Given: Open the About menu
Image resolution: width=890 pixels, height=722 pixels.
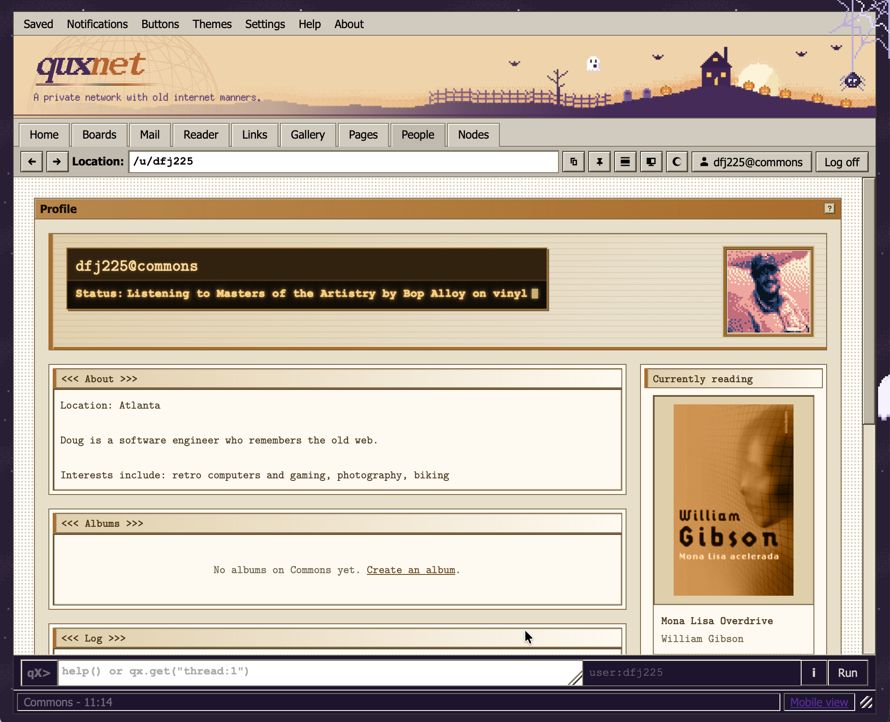Looking at the screenshot, I should 349,24.
